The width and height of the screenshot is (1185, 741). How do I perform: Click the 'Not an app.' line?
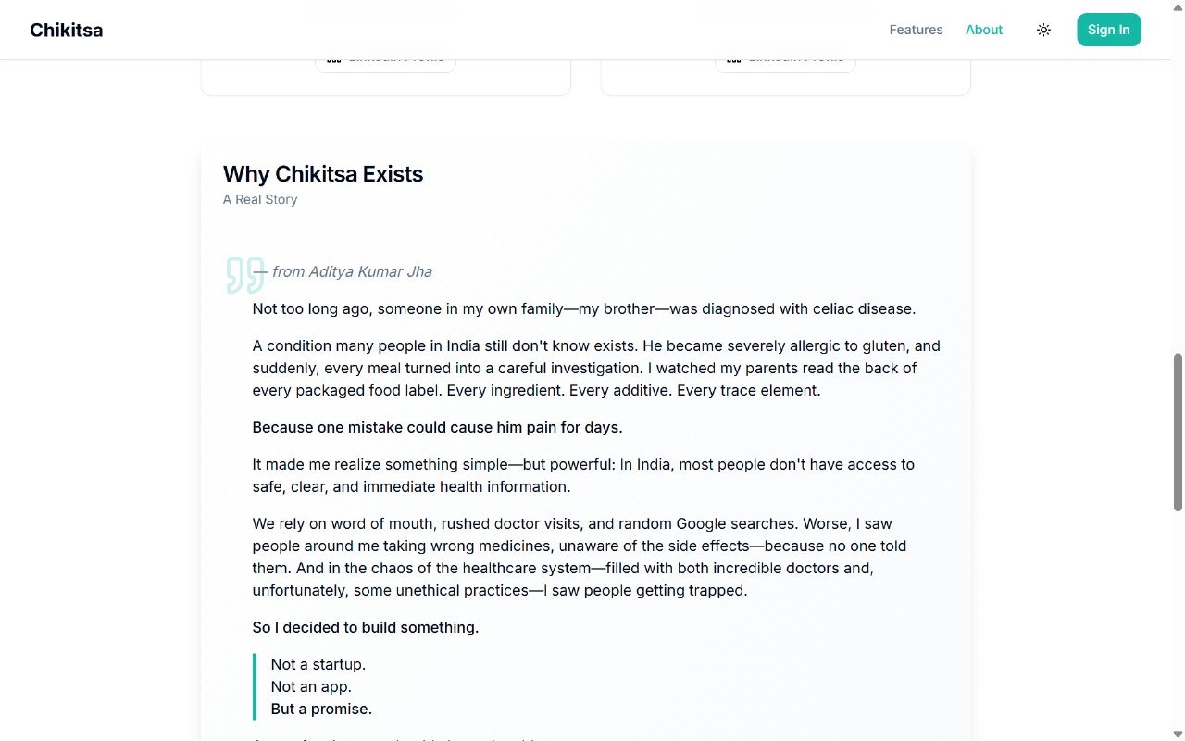pos(311,686)
